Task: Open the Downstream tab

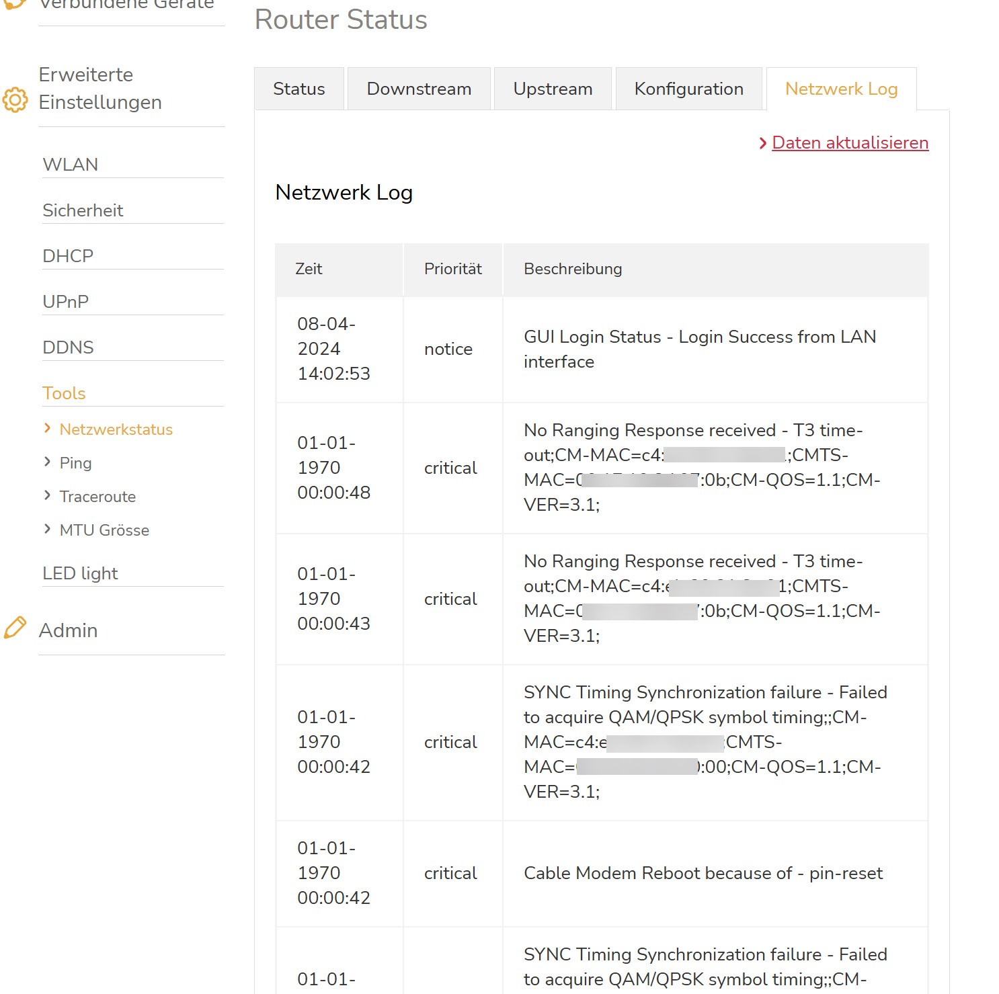Action: (x=418, y=89)
